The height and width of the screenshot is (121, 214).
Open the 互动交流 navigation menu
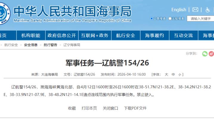[183, 35]
